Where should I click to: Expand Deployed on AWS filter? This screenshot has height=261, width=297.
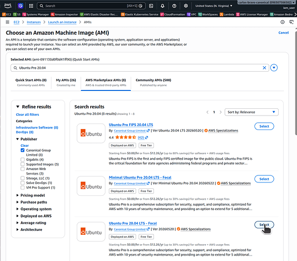[17, 216]
